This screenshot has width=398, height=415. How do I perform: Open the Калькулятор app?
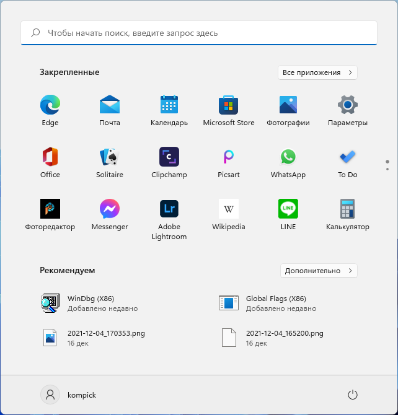point(348,215)
